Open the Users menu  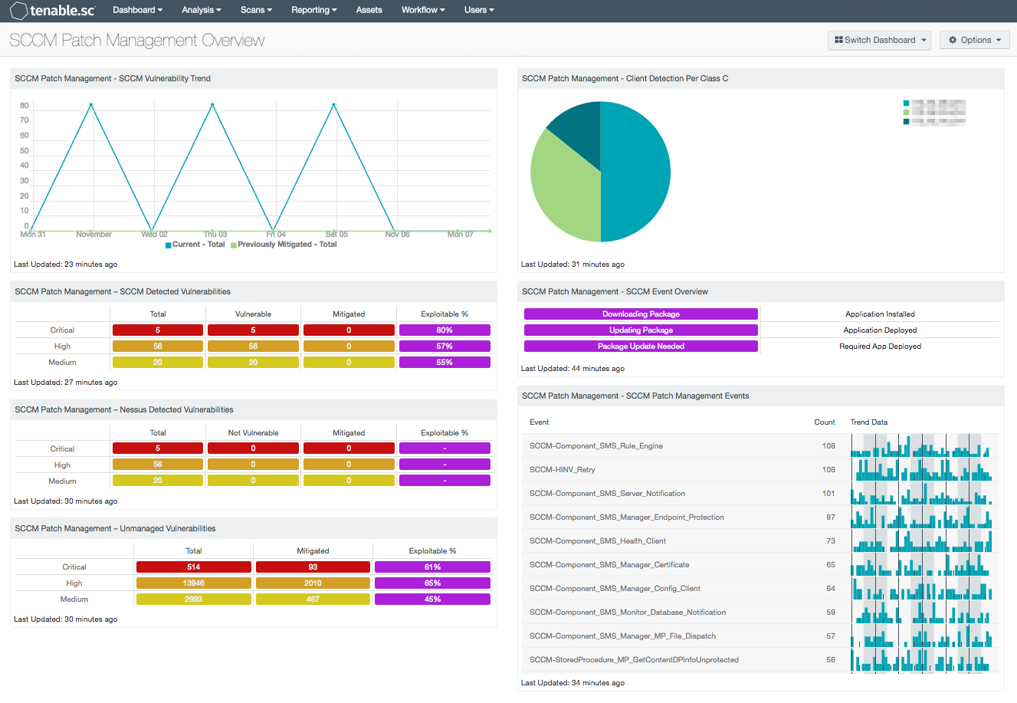pyautogui.click(x=479, y=10)
